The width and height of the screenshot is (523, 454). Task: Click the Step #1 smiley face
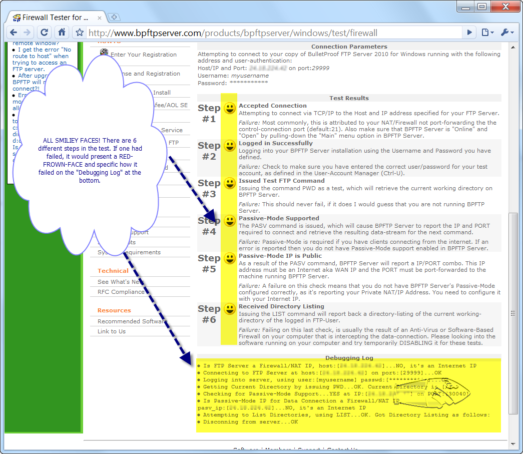[230, 108]
